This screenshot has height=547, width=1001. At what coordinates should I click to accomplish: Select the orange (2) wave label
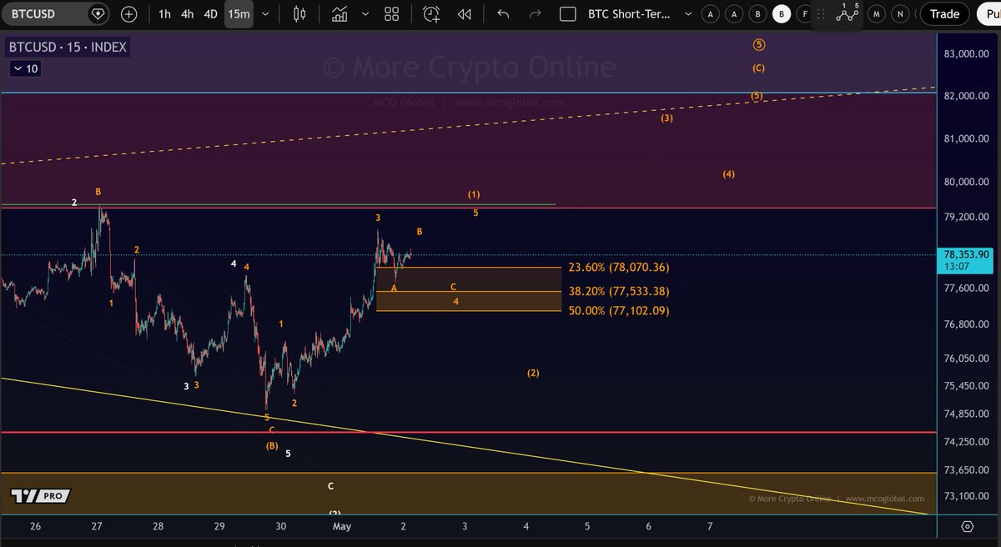point(533,373)
